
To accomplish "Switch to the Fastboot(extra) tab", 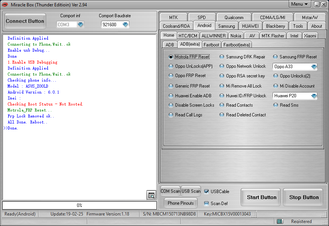I will 237,45.
